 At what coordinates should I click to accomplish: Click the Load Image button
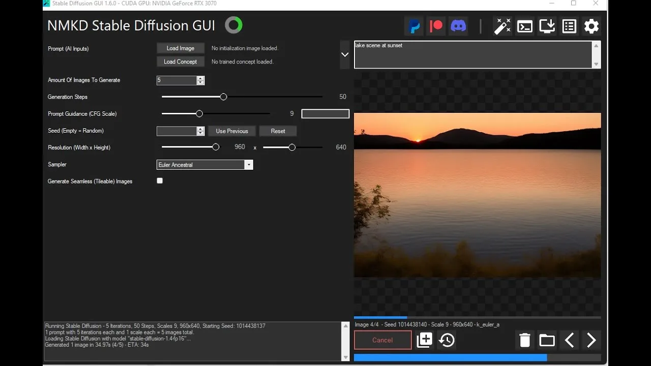(x=181, y=48)
